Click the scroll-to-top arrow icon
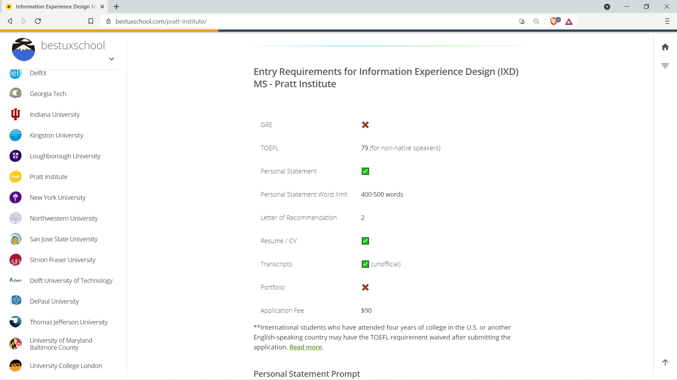Image resolution: width=677 pixels, height=380 pixels. [x=665, y=362]
